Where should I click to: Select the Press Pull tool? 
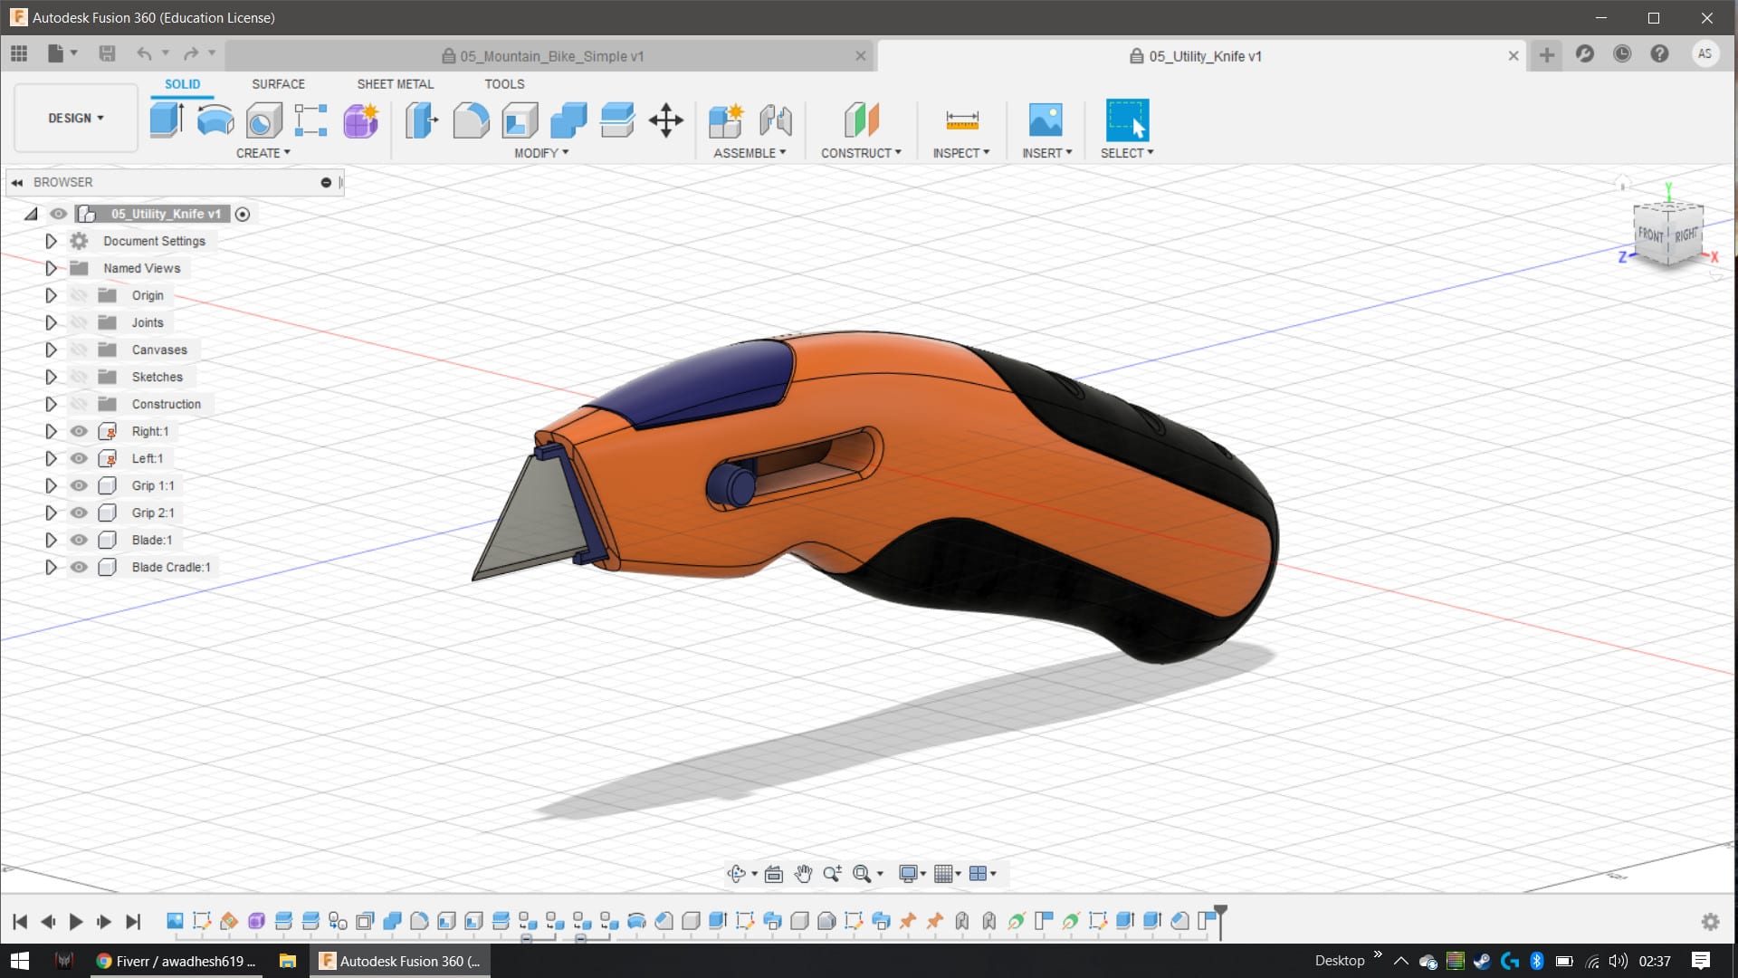pos(422,120)
